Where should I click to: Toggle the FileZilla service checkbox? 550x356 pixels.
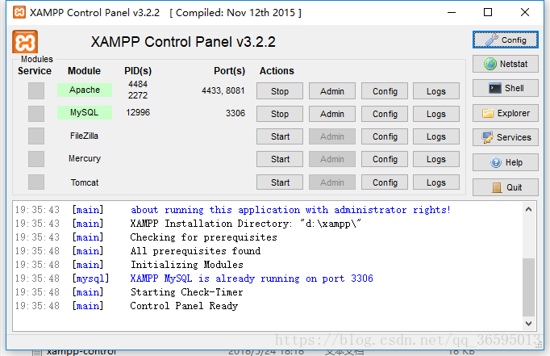(36, 136)
